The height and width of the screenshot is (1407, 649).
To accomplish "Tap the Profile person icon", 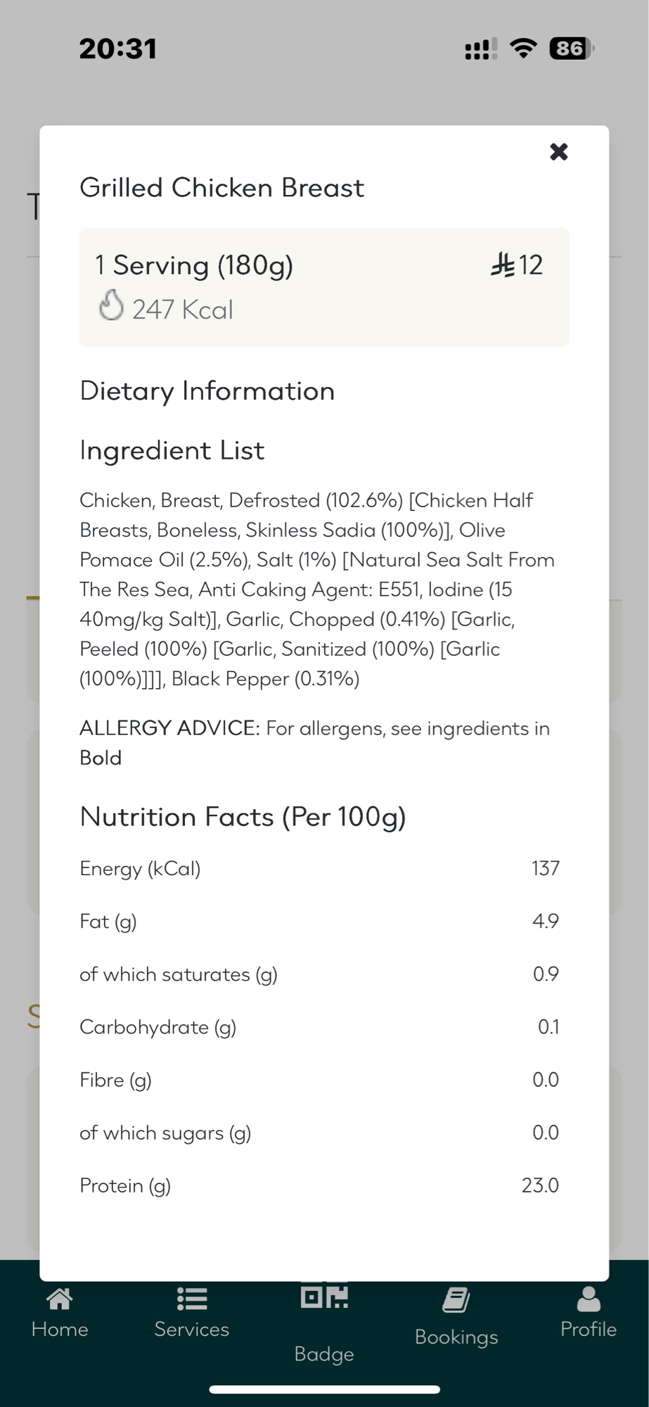I will point(589,1299).
